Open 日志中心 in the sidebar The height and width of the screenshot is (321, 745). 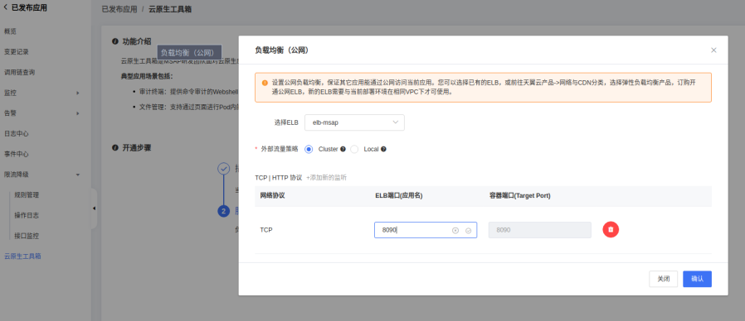click(x=17, y=134)
